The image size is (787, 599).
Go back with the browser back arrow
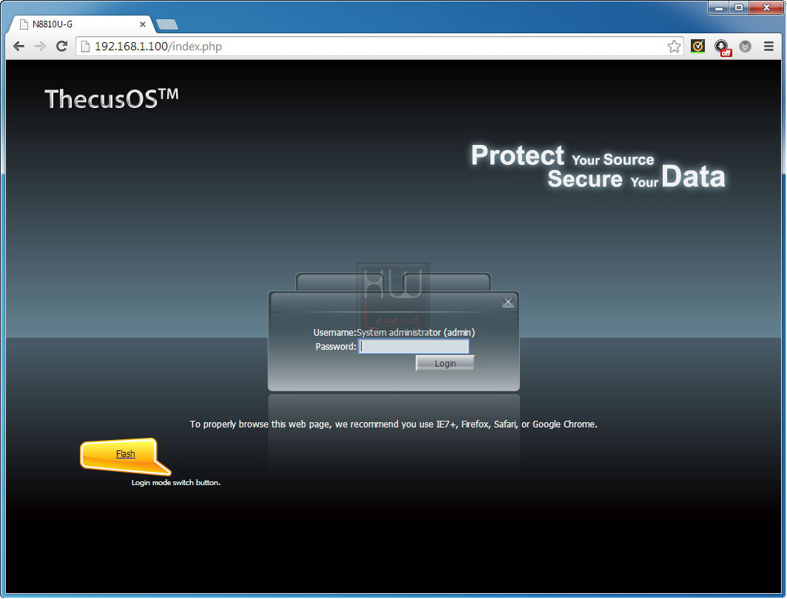point(18,46)
